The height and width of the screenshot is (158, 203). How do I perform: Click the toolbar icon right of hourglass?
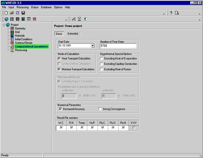pos(85,19)
